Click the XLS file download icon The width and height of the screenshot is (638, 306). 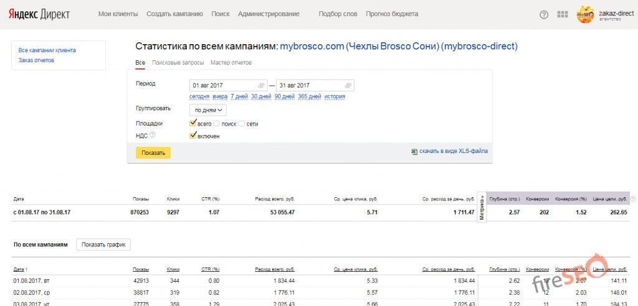(x=414, y=151)
